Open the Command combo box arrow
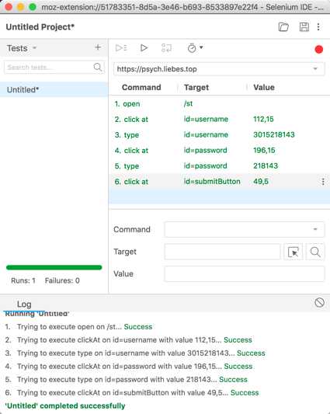Image resolution: width=330 pixels, height=414 pixels. coord(315,229)
